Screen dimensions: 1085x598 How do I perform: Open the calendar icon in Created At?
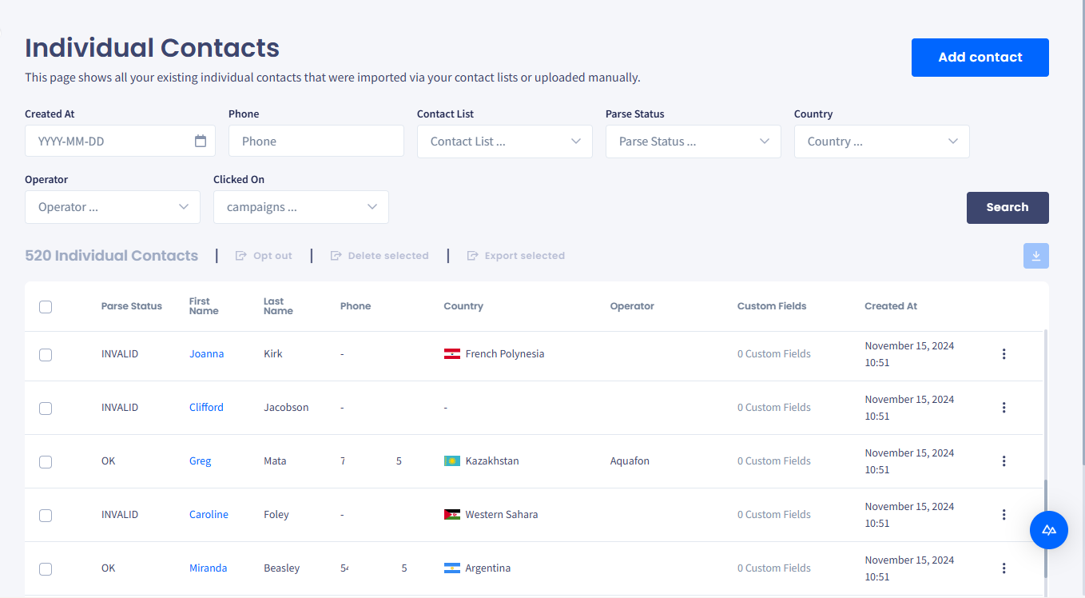pos(201,141)
